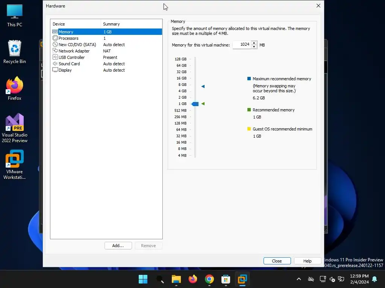Click the Summary column header
The width and height of the screenshot is (385, 288).
(x=131, y=24)
